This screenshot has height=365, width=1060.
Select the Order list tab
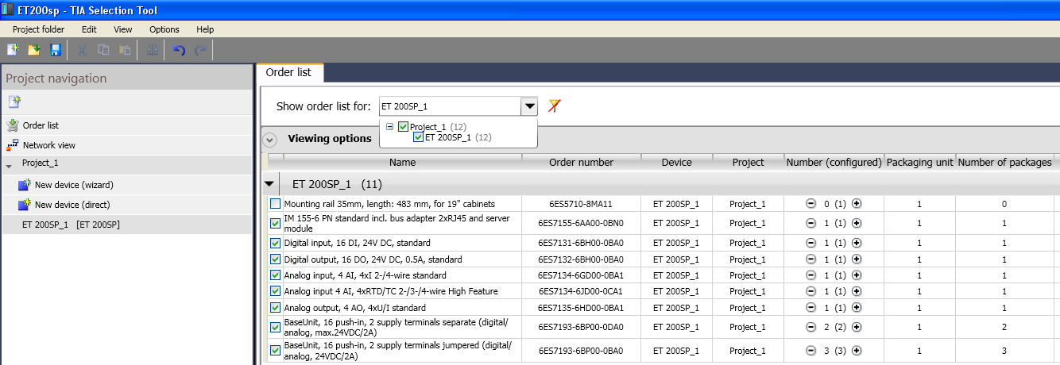coord(288,72)
